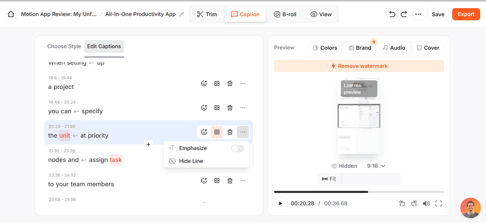The width and height of the screenshot is (486, 223).
Task: Mute the preview volume
Action: click(426, 203)
